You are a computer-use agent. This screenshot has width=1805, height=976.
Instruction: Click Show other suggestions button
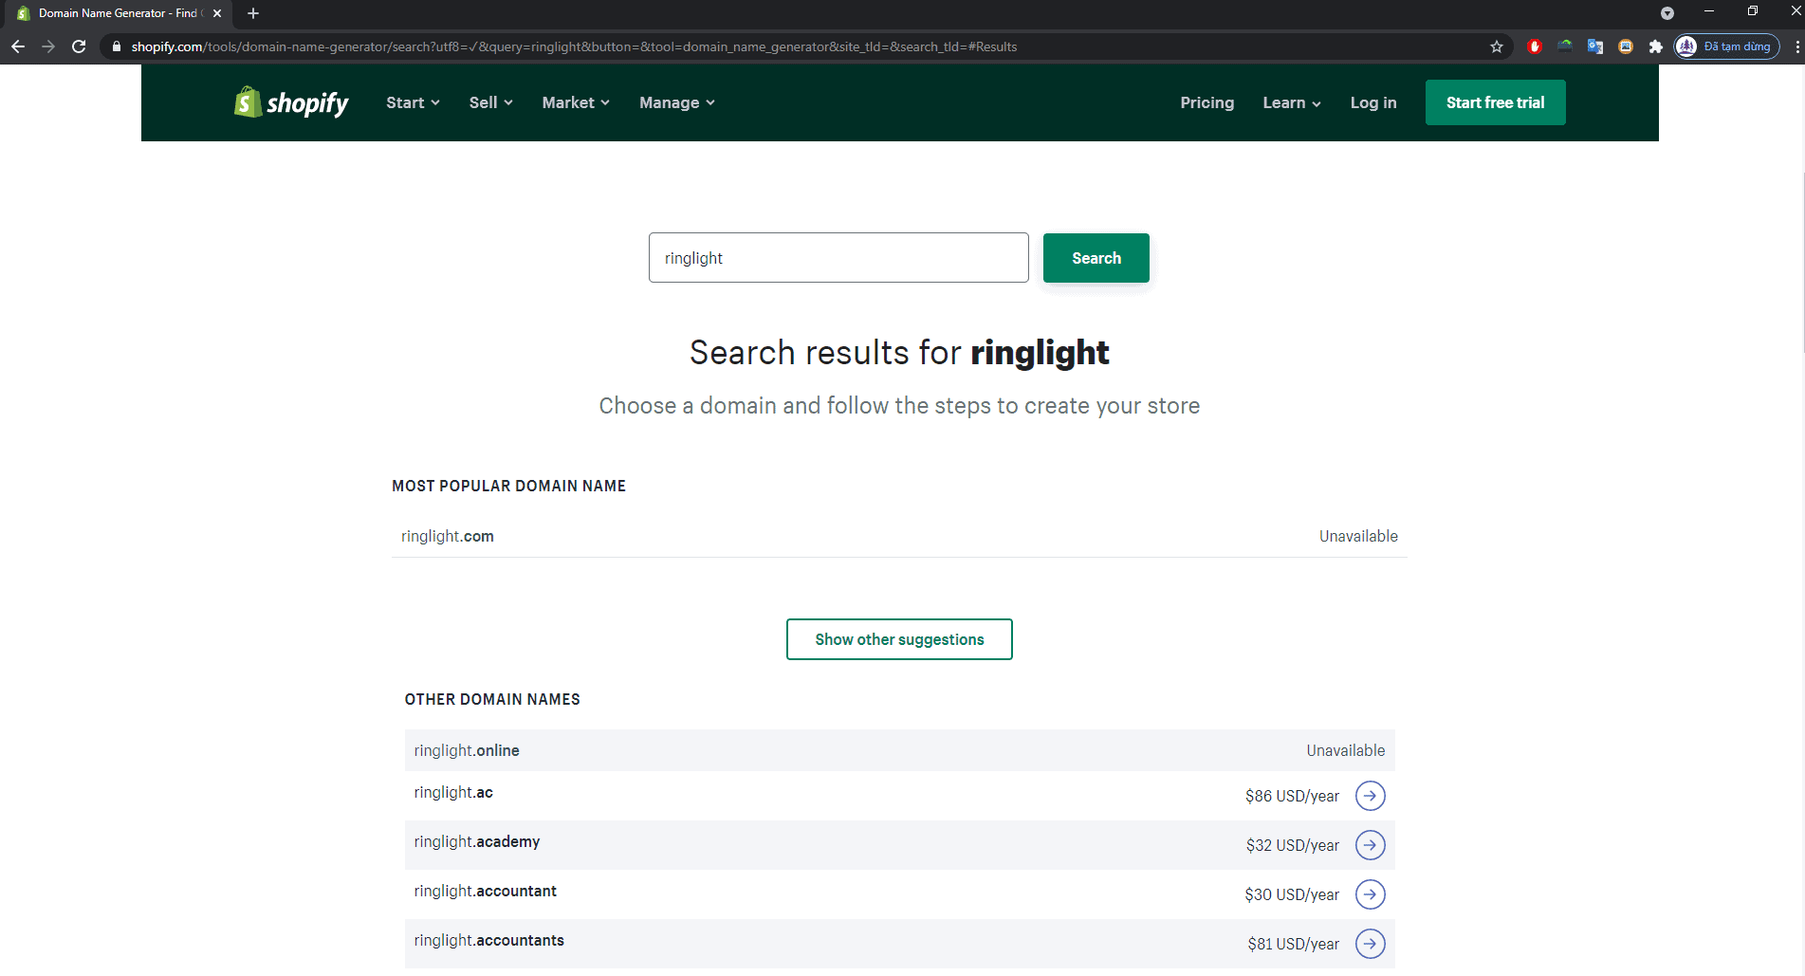click(899, 639)
